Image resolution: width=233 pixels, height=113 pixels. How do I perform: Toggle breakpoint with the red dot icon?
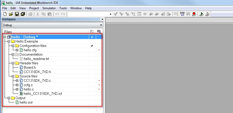(x=194, y=14)
